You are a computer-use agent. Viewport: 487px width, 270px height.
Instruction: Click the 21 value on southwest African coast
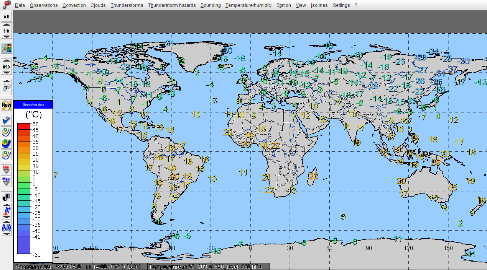pyautogui.click(x=267, y=177)
